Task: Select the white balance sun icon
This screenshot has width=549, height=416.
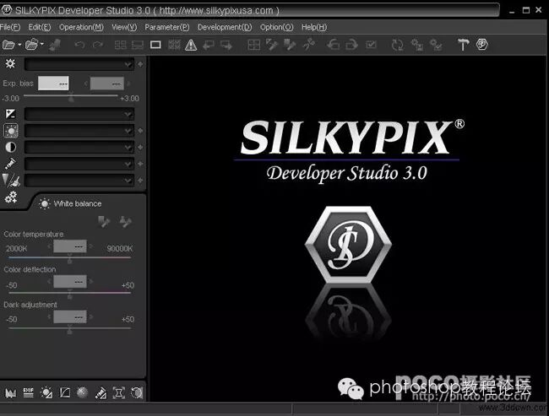Action: coord(11,131)
